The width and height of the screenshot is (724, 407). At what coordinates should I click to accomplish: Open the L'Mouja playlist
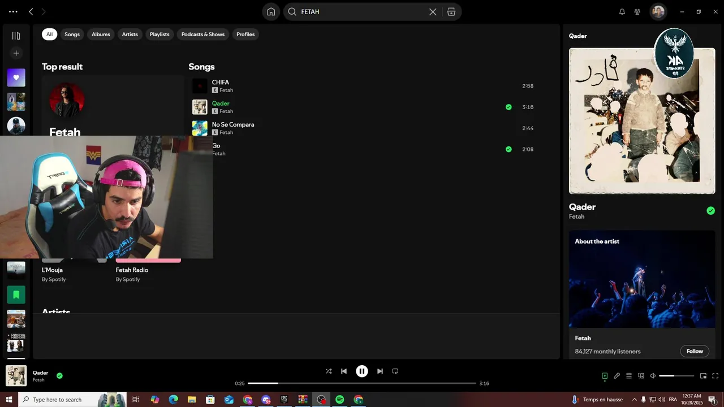click(52, 270)
